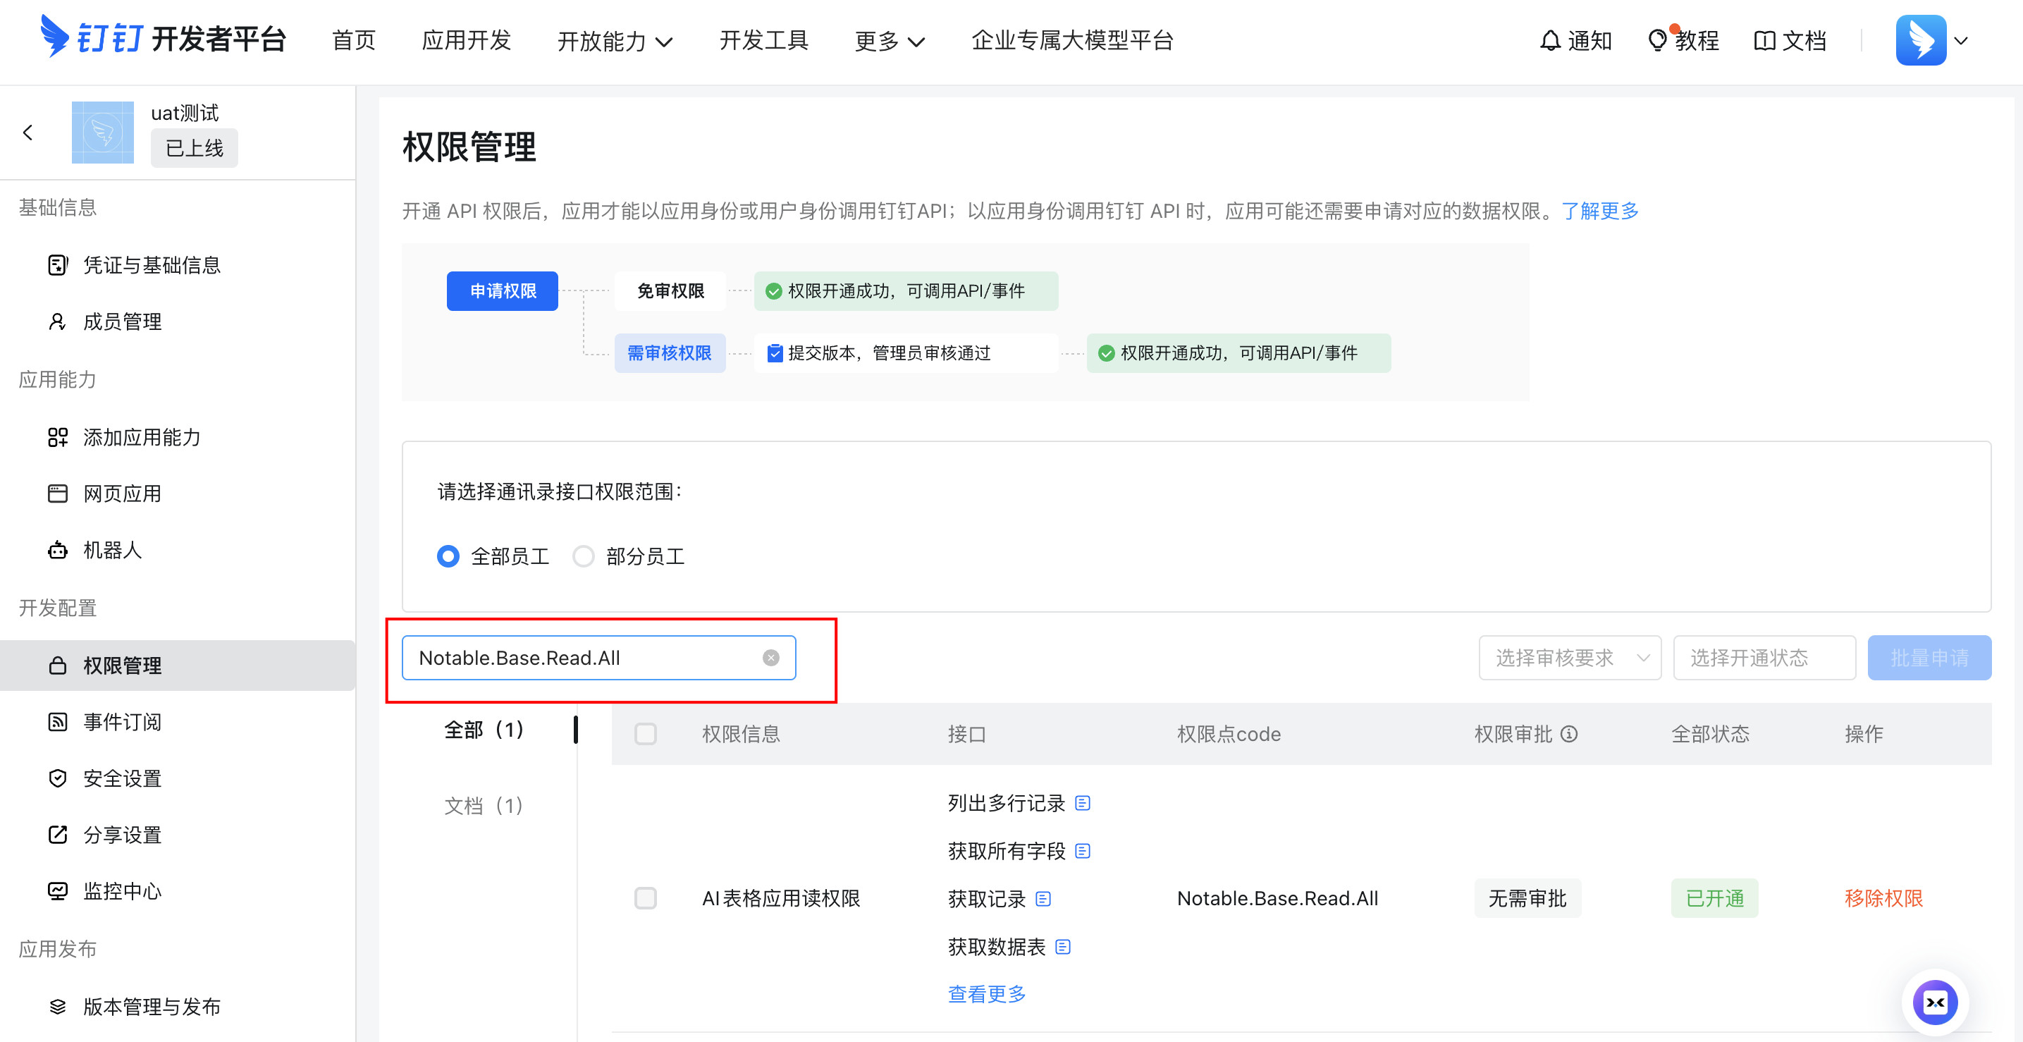The image size is (2023, 1042).
Task: Check the AI表格应用读权限 row checkbox
Action: (x=646, y=898)
